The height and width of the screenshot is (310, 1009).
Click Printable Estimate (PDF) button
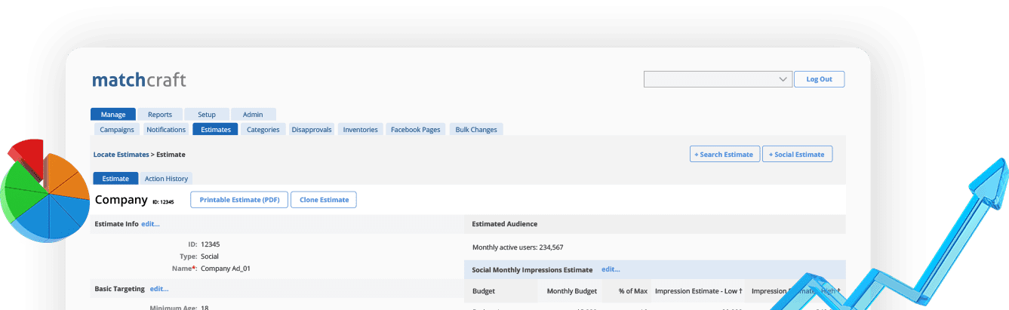[238, 200]
